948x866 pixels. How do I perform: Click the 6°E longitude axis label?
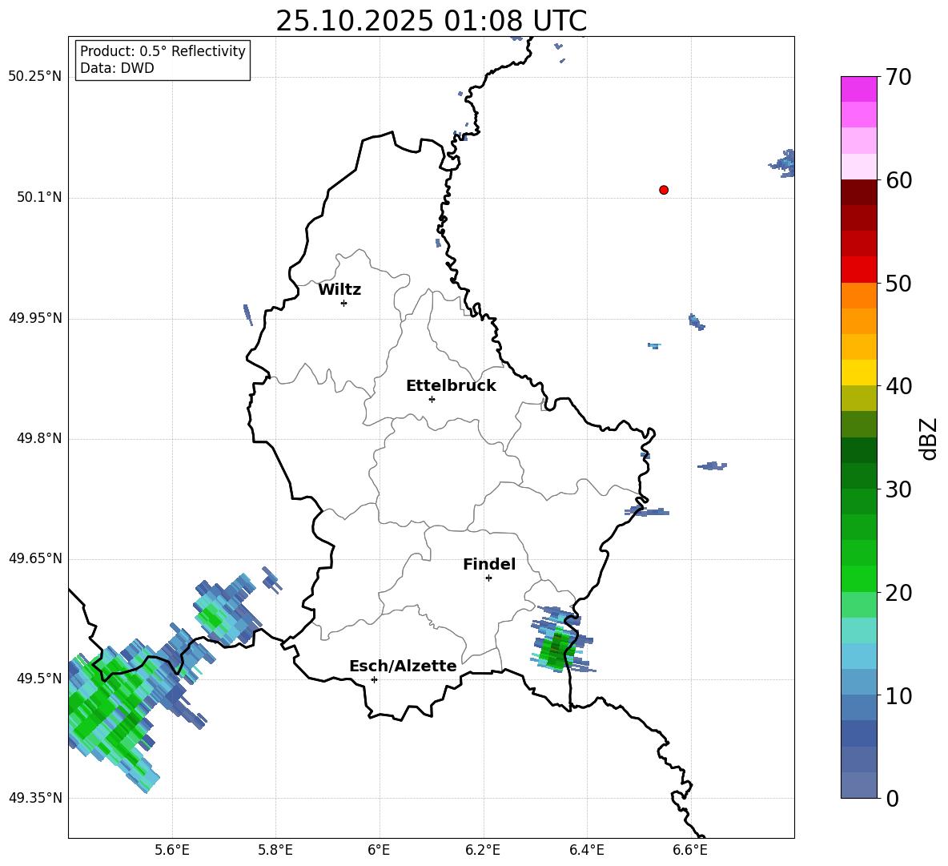click(379, 850)
